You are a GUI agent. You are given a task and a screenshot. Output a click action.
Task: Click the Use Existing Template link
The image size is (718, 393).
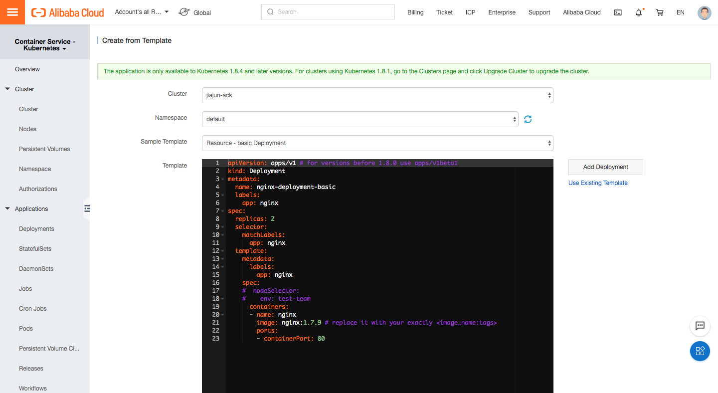click(598, 183)
